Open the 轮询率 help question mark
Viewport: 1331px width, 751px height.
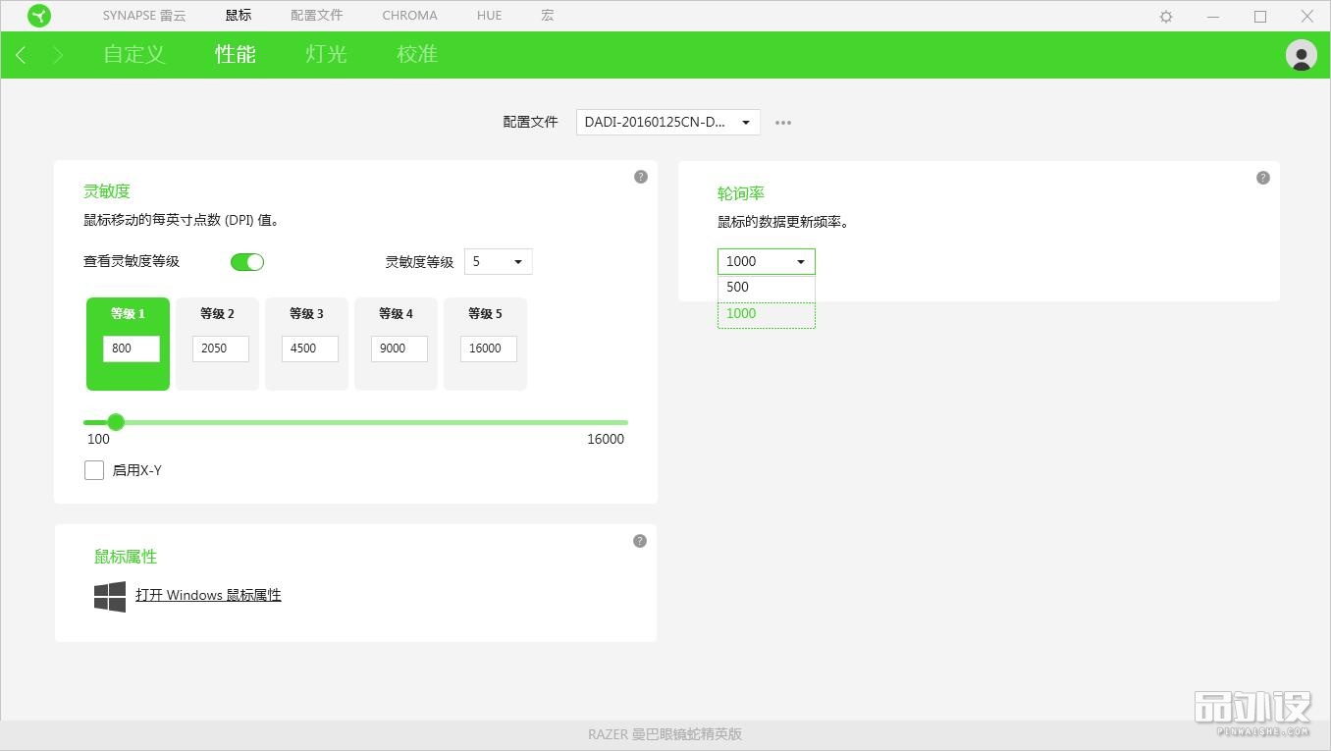point(1263,178)
